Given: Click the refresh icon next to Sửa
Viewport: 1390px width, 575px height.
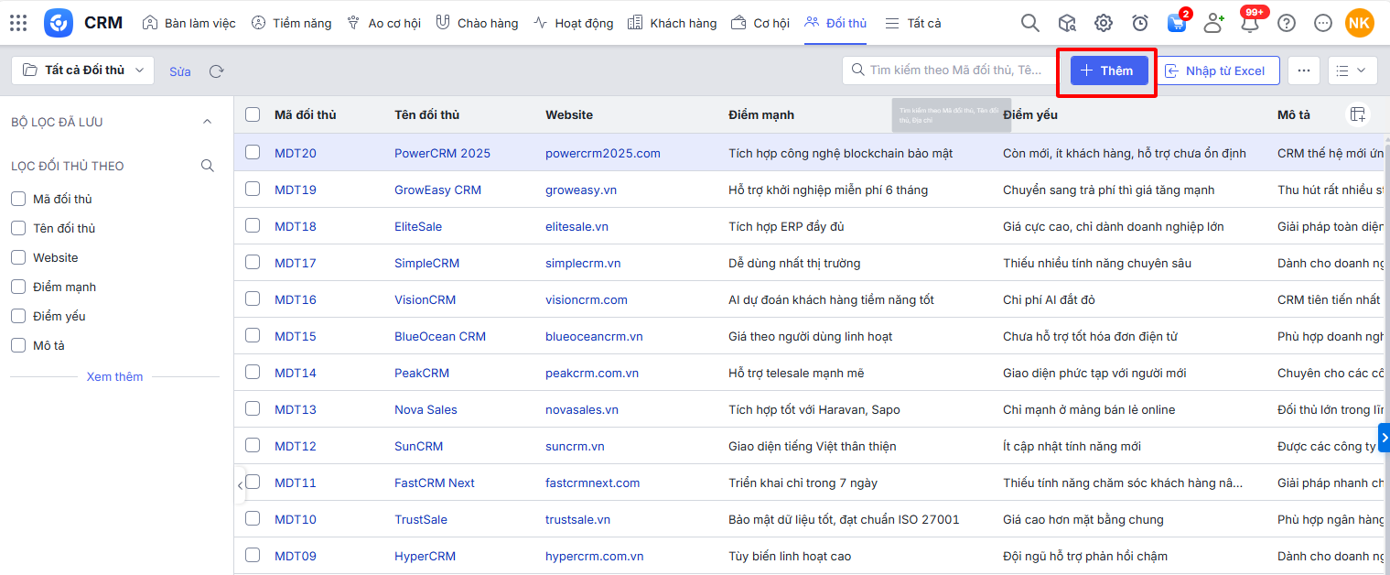Looking at the screenshot, I should pos(216,71).
